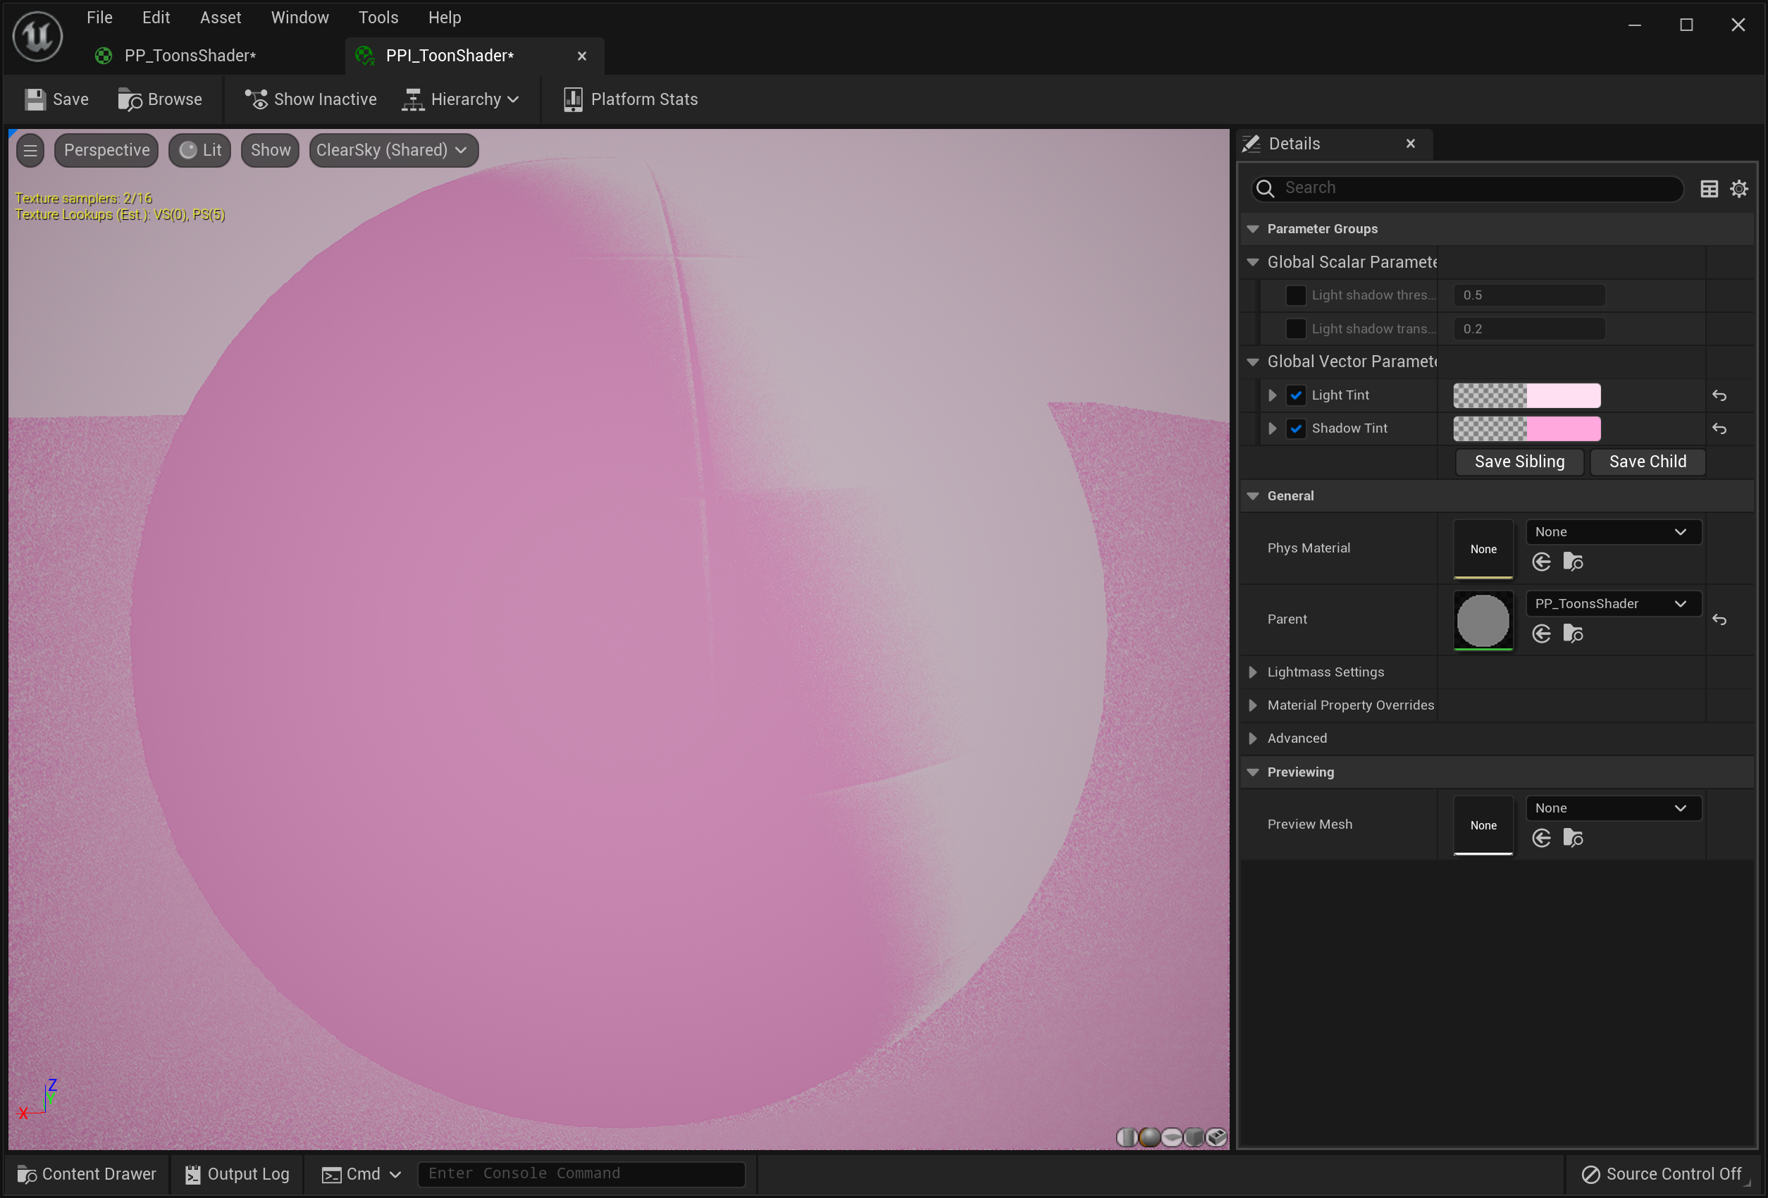Open the Shadow Tint color swatch
The width and height of the screenshot is (1768, 1198).
pos(1526,429)
